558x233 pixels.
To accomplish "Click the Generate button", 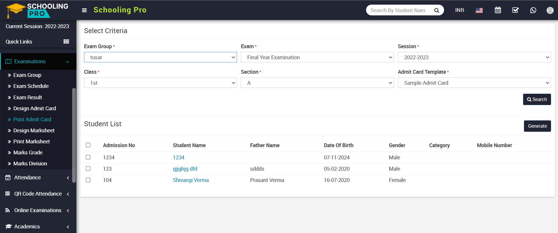I will [x=537, y=126].
